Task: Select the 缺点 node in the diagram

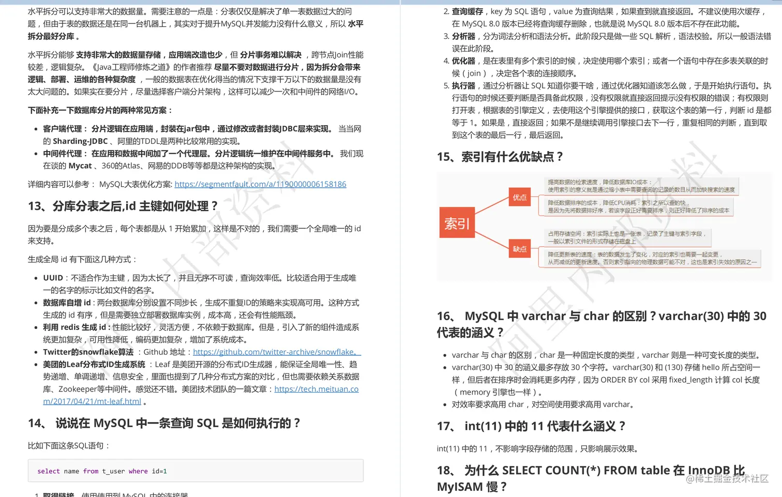Action: click(x=519, y=248)
